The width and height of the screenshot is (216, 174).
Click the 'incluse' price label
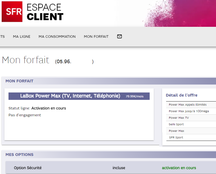click(x=119, y=168)
